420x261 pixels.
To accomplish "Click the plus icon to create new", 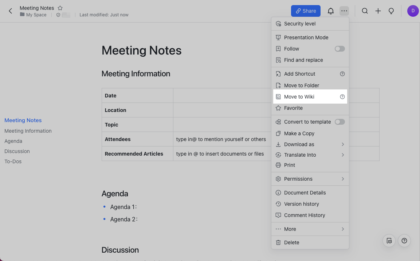I will [x=378, y=11].
